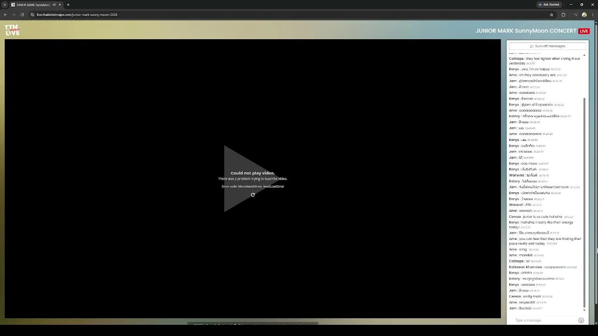Image resolution: width=598 pixels, height=336 pixels.
Task: Restore down the Chrome window
Action: 582,5
